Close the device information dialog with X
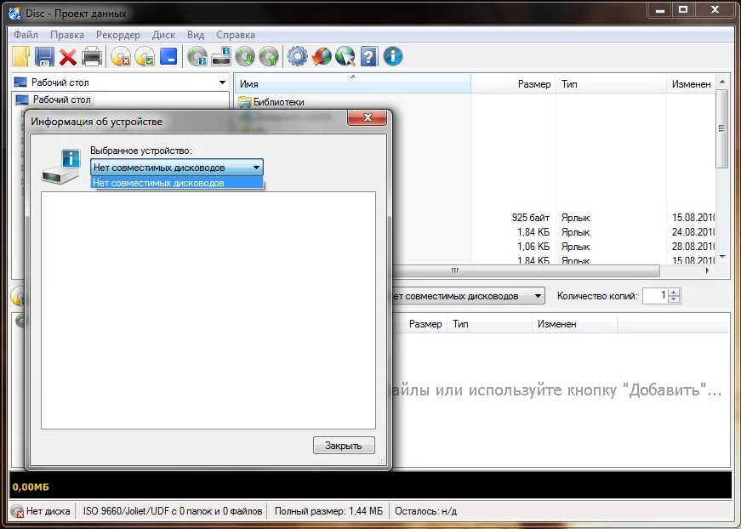 368,117
